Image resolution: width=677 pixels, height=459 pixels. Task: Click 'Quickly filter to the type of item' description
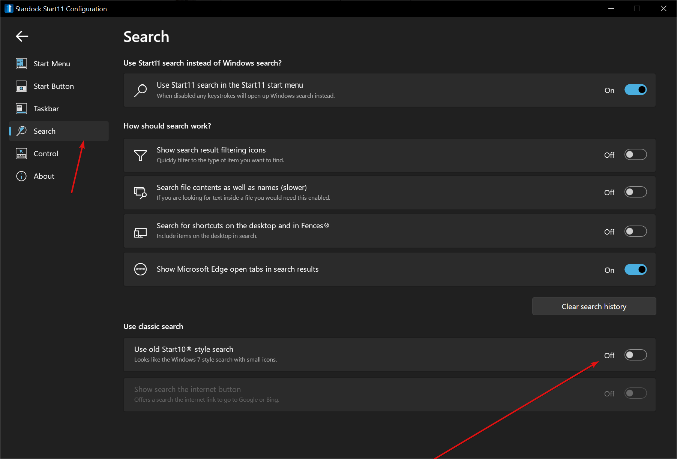click(221, 160)
